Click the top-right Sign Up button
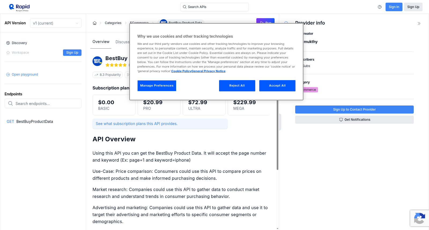 coord(413,7)
